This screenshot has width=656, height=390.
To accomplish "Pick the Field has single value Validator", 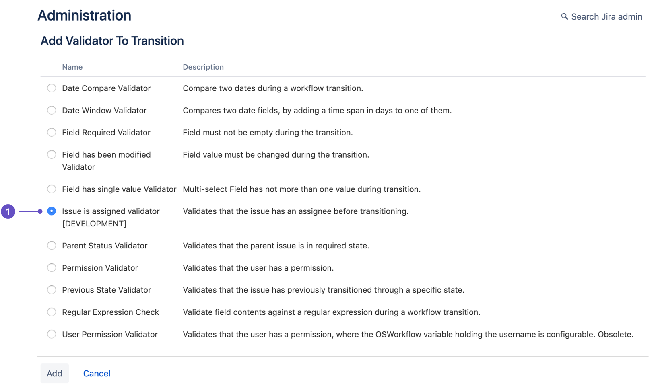I will point(52,189).
